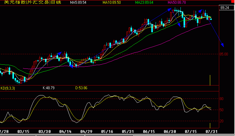Click the yellow D:53.86 value label
The image size is (235, 136).
(x=81, y=88)
